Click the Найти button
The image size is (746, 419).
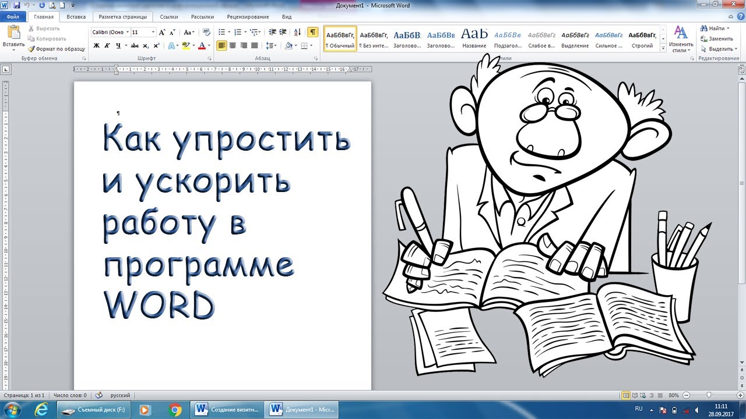click(715, 29)
